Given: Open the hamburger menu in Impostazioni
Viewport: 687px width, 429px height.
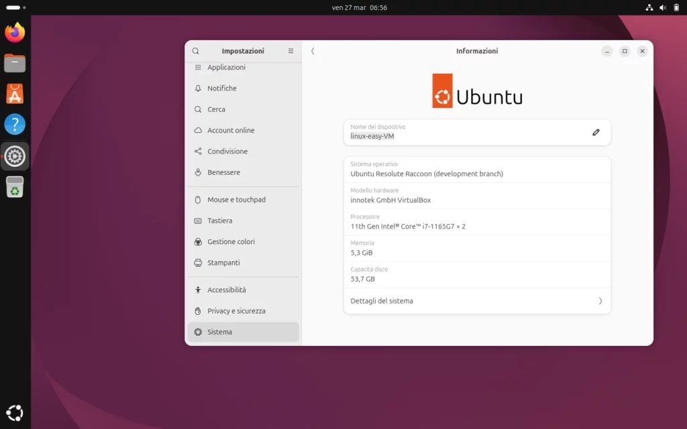Looking at the screenshot, I should pos(290,51).
